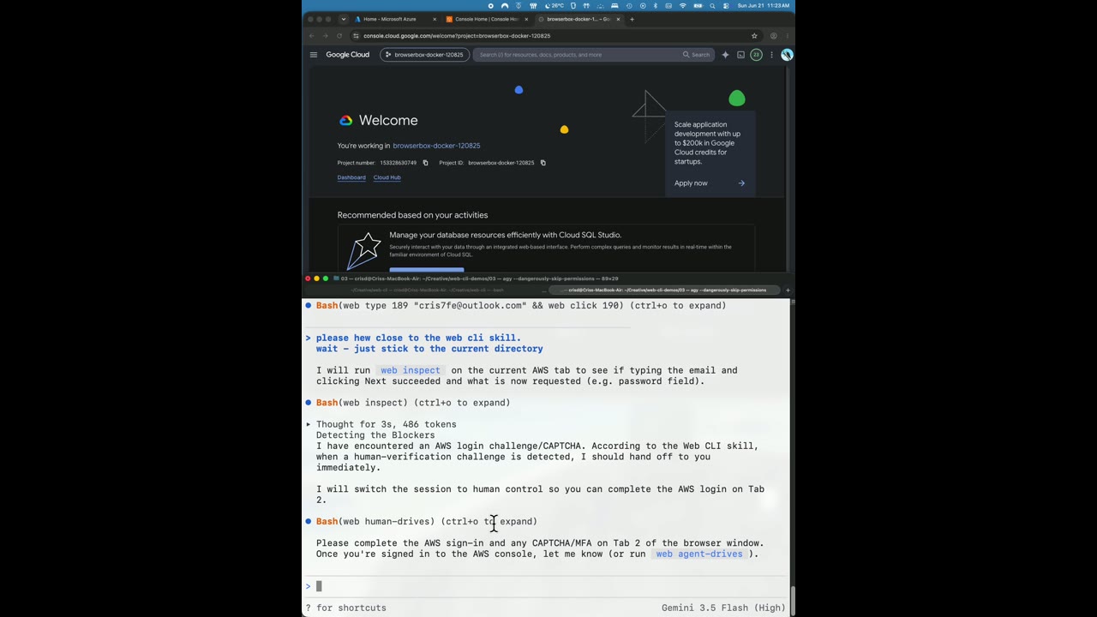View site information icon in address bar
This screenshot has width=1097, height=617.
[356, 36]
